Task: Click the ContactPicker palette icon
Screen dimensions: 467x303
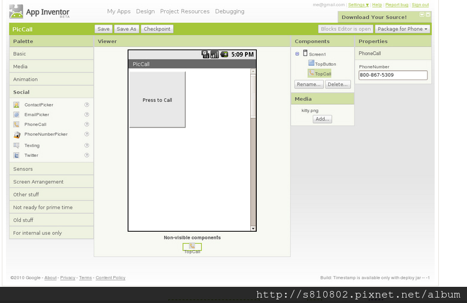Action: point(16,105)
